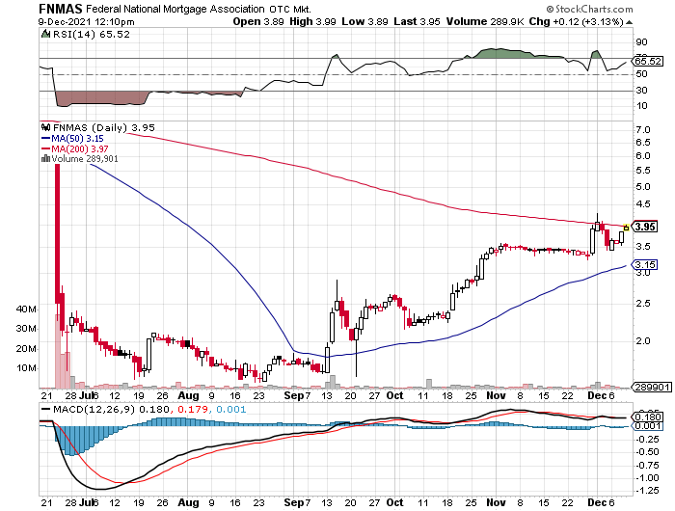Click the StockCharts.com copyright label
Screen dimensions: 675x511
tap(589, 9)
